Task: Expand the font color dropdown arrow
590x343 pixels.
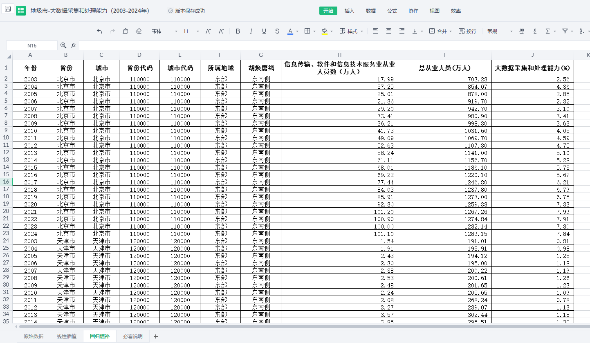Action: (297, 31)
